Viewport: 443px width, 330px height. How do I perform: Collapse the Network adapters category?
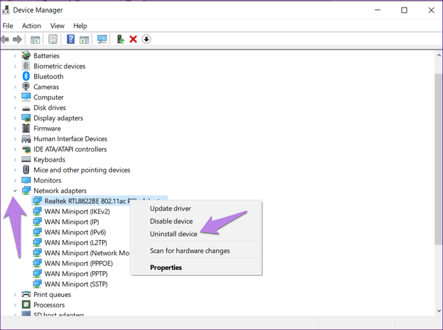click(15, 191)
